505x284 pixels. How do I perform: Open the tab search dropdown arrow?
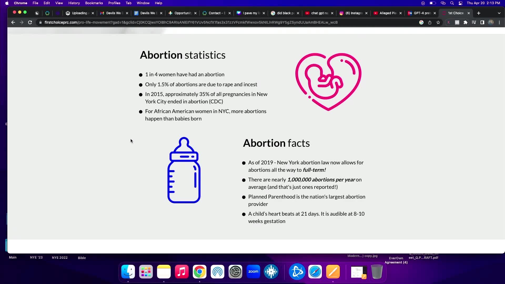499,13
